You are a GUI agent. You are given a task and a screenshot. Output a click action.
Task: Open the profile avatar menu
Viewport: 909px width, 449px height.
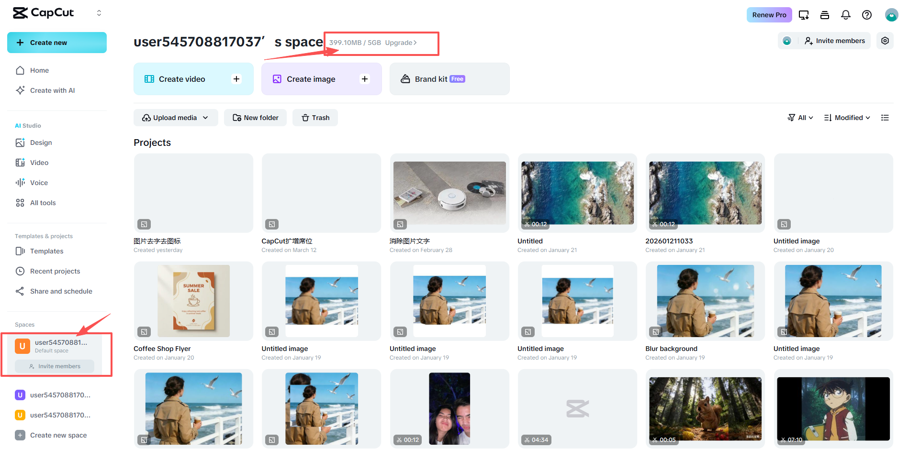pyautogui.click(x=892, y=15)
